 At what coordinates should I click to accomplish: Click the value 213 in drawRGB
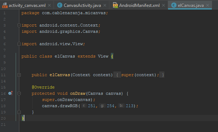click(x=129, y=106)
